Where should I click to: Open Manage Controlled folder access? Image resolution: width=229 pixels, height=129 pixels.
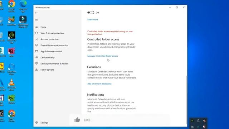point(103,56)
